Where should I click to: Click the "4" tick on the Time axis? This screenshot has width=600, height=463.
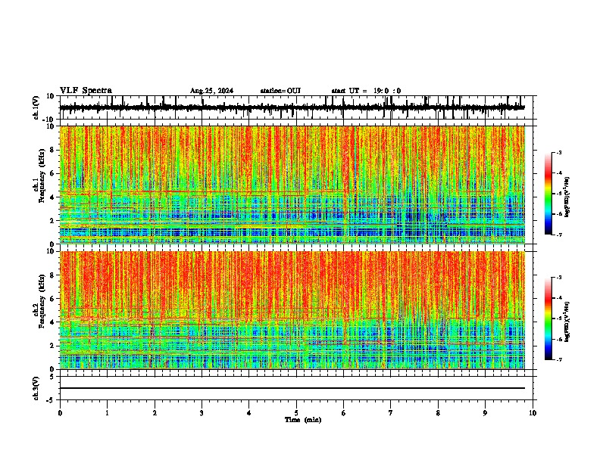point(249,413)
